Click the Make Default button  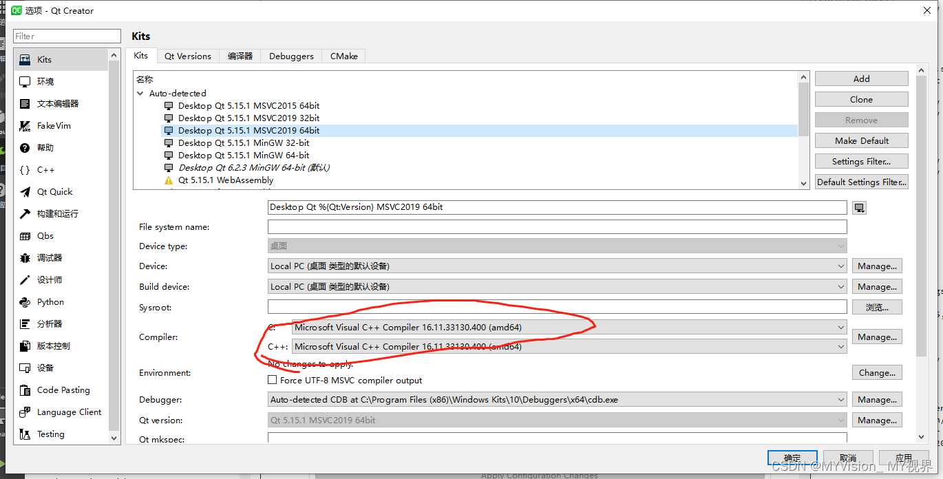click(862, 140)
